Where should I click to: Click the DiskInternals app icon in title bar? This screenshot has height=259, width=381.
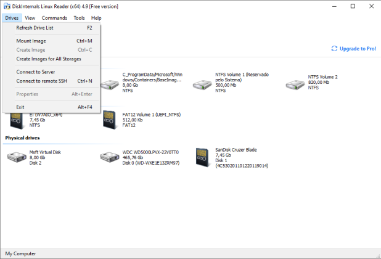(7, 6)
